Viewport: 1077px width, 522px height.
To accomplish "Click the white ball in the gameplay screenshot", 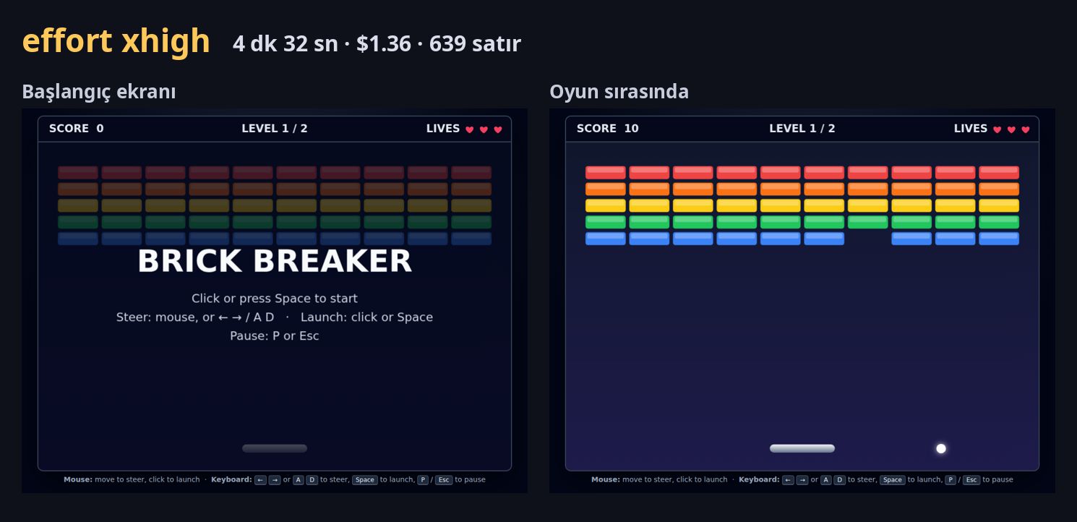I will (941, 448).
